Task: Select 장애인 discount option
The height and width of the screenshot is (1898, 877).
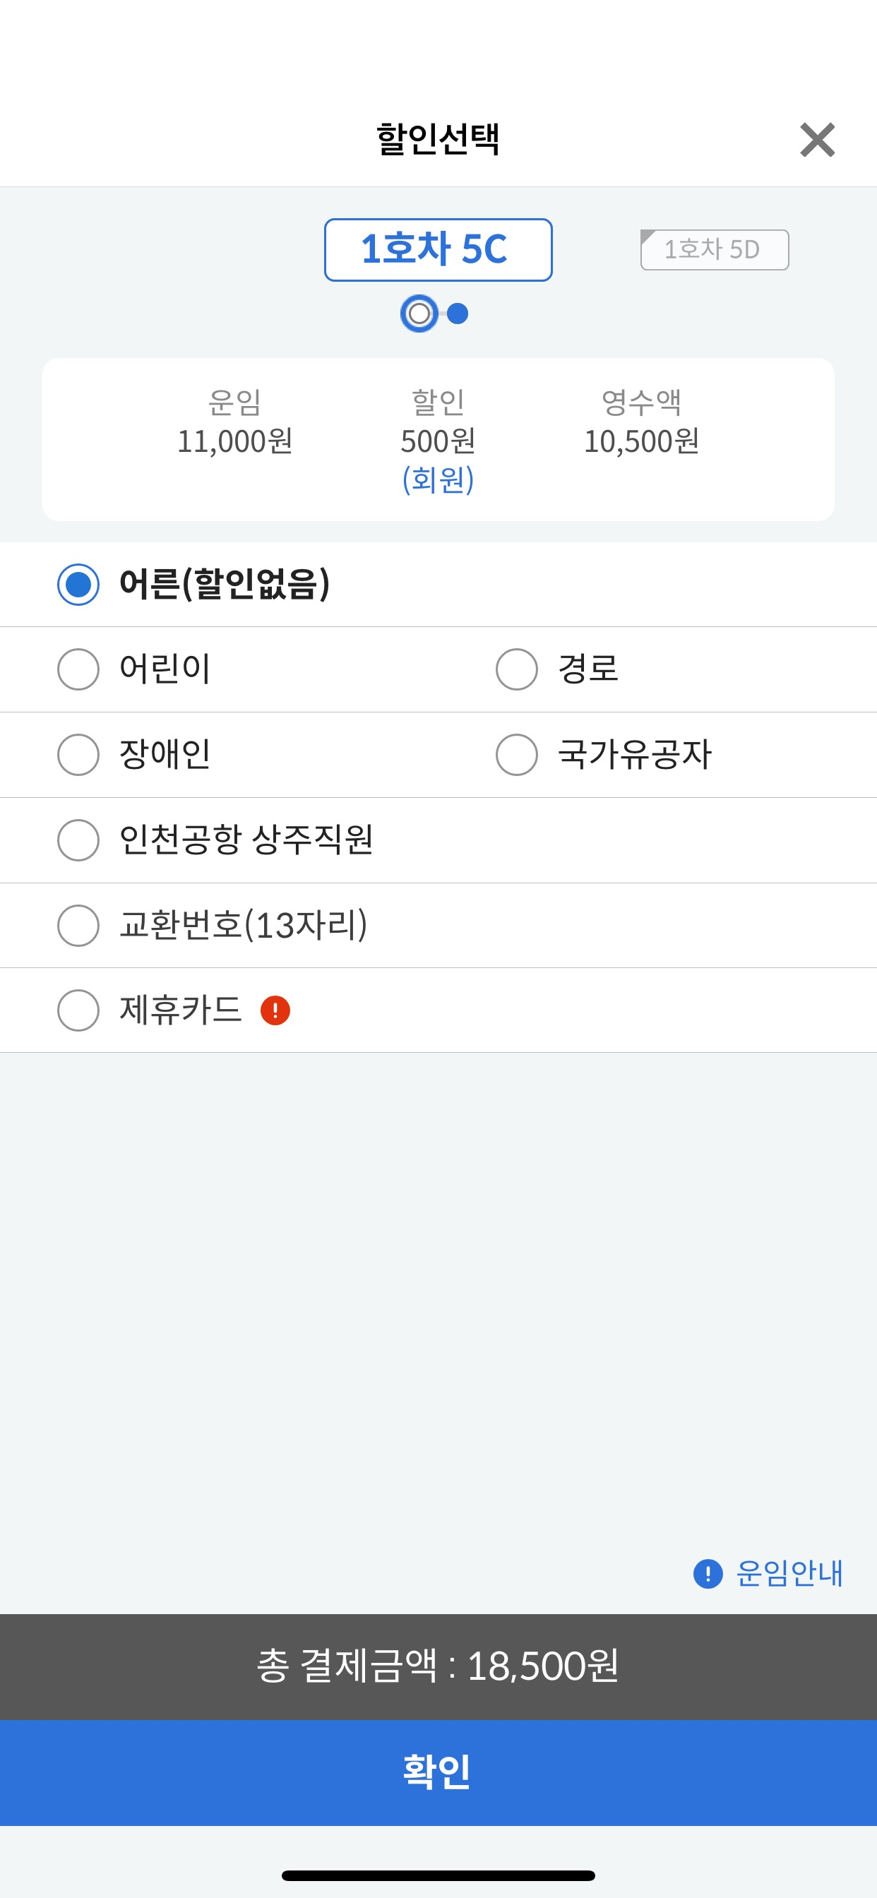Action: point(78,755)
